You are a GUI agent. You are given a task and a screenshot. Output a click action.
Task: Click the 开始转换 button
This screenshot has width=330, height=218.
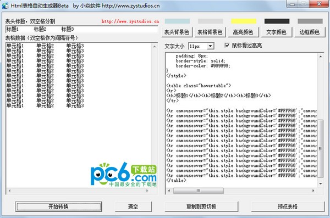(x=58, y=206)
